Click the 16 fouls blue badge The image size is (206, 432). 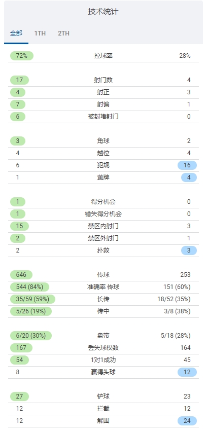[187, 165]
